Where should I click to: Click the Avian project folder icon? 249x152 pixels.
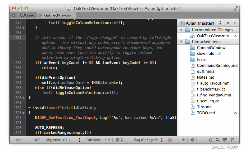pos(182,23)
